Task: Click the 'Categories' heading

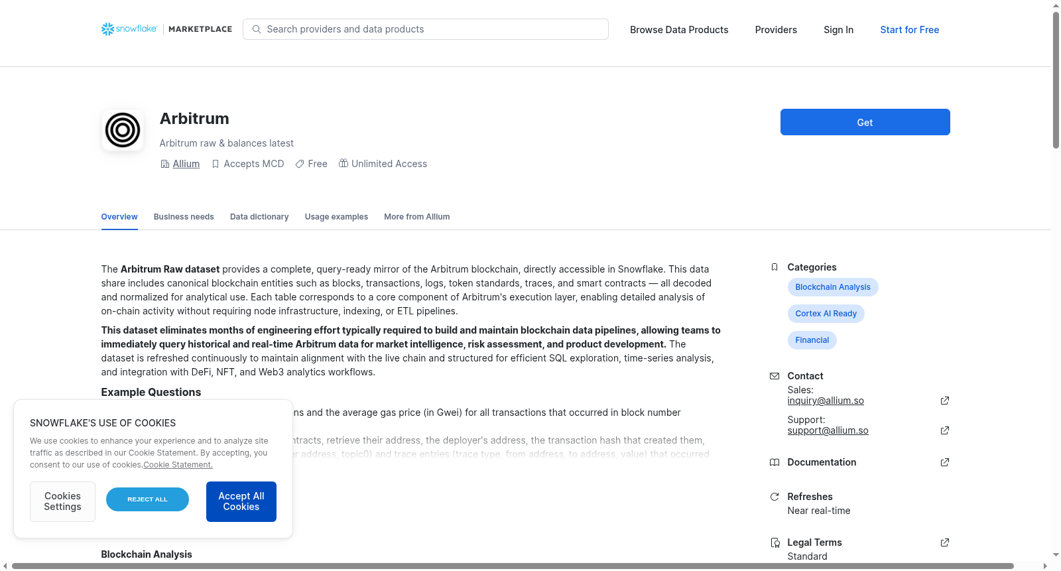Action: pos(812,267)
